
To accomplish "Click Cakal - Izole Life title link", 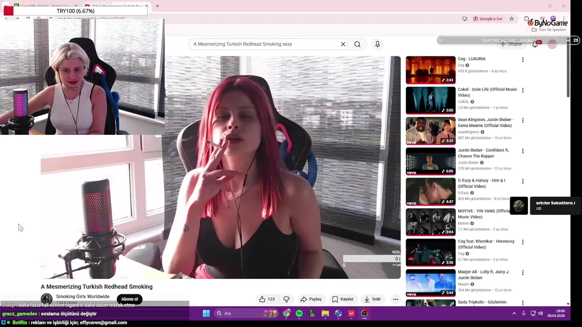I will coord(487,92).
